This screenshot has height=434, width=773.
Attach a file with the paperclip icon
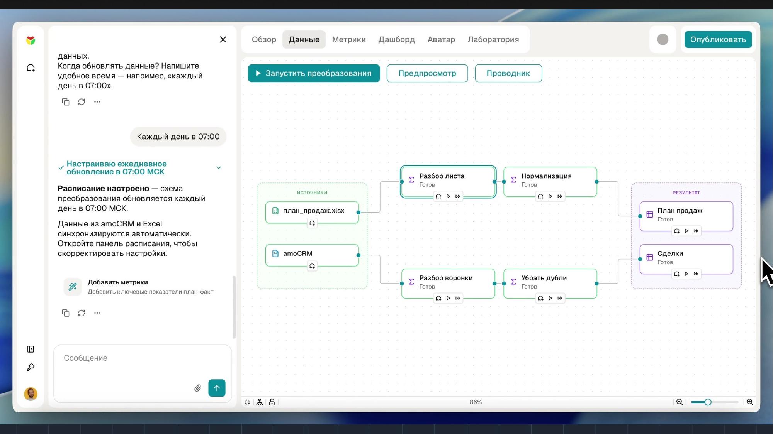point(197,388)
